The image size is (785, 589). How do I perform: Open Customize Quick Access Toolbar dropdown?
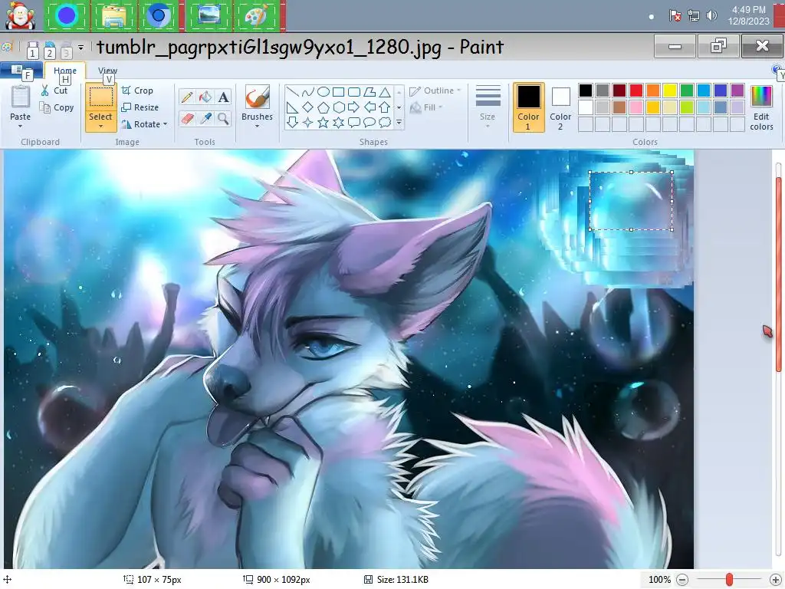point(80,48)
